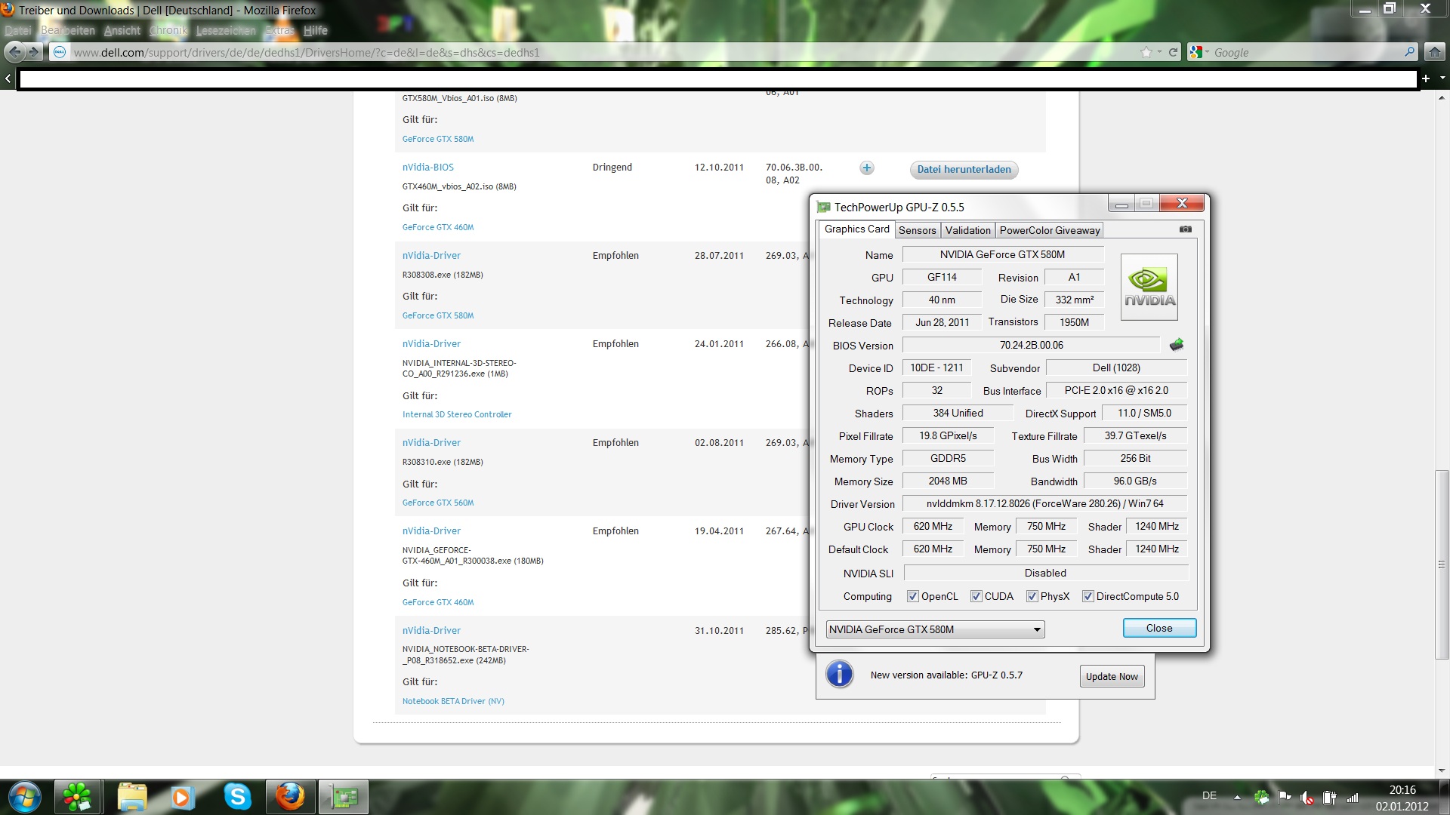Open bookmark star dropdown arrow
Viewport: 1450px width, 815px height.
pyautogui.click(x=1159, y=52)
